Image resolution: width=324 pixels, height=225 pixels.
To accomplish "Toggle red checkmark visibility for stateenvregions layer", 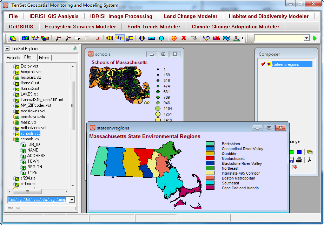I will 263,64.
